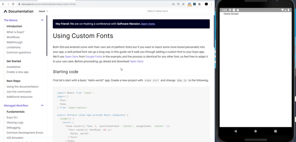Viewport: 296px width, 142px height.
Task: Open Common Development Errors in the sidebar
Action: [25, 133]
